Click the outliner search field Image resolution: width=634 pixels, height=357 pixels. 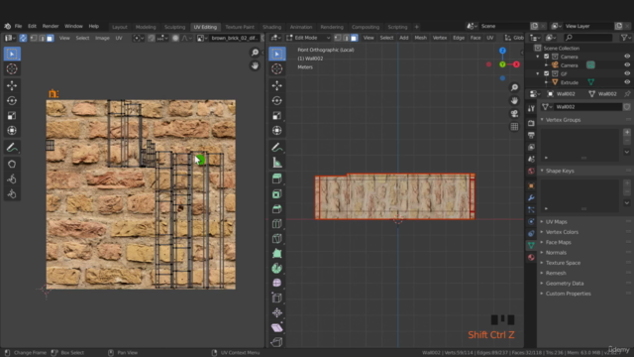click(587, 38)
